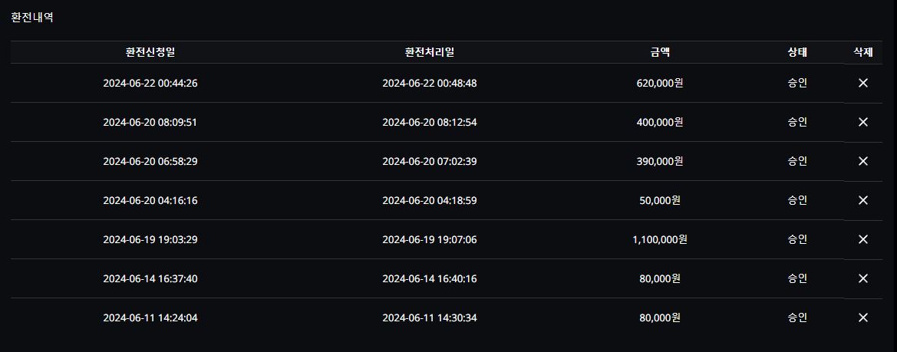Select the 390,000원 amount cell
Screen dimensions: 897x352
tap(660, 161)
